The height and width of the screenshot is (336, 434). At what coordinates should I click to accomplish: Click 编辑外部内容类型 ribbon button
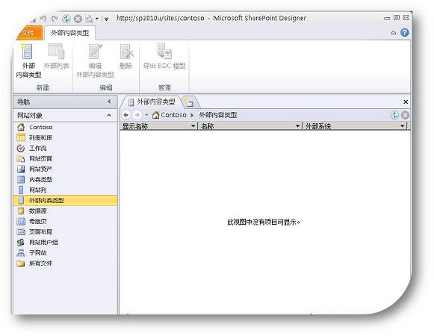coord(95,61)
